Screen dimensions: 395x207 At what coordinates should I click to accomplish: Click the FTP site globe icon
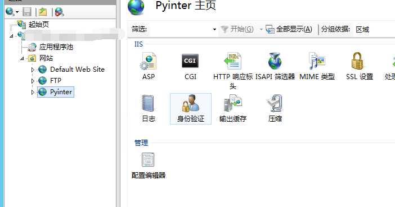(x=42, y=81)
